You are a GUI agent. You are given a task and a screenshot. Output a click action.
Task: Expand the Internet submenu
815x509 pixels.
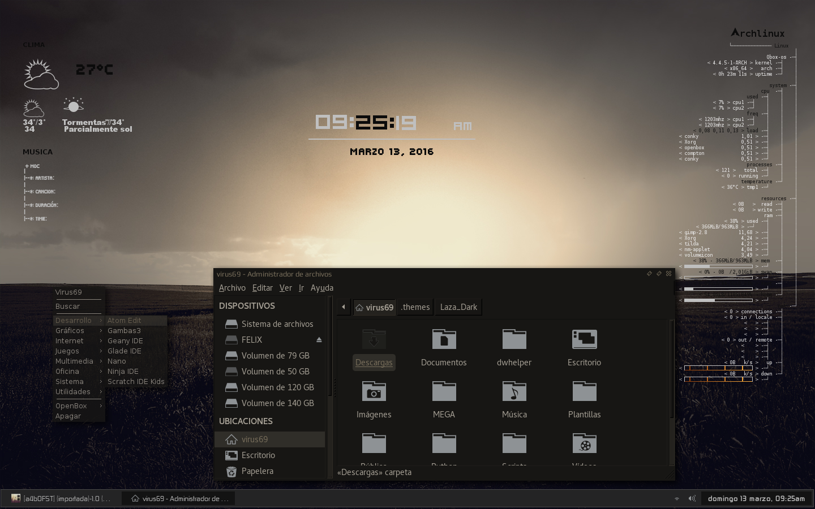tap(79, 341)
